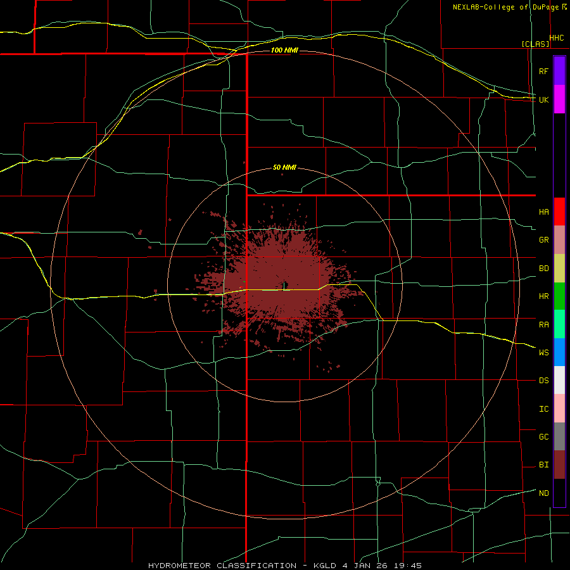Click the DS legend label
The width and height of the screenshot is (570, 570).
coord(544,381)
